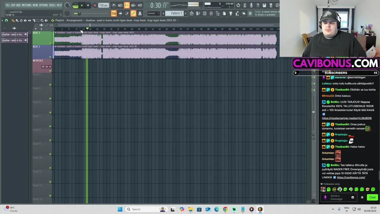Image resolution: width=380 pixels, height=214 pixels.
Task: Select the zoom magnifier tool
Action: click(x=42, y=21)
